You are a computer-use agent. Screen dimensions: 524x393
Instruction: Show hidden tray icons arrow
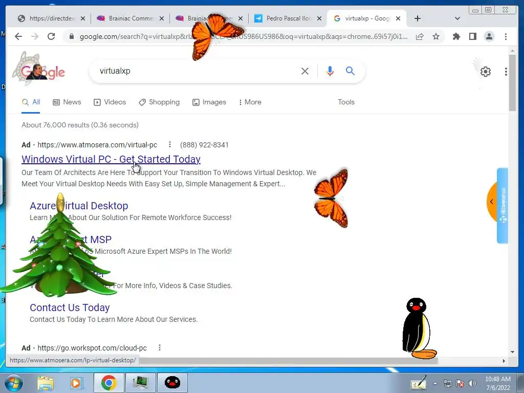click(435, 383)
